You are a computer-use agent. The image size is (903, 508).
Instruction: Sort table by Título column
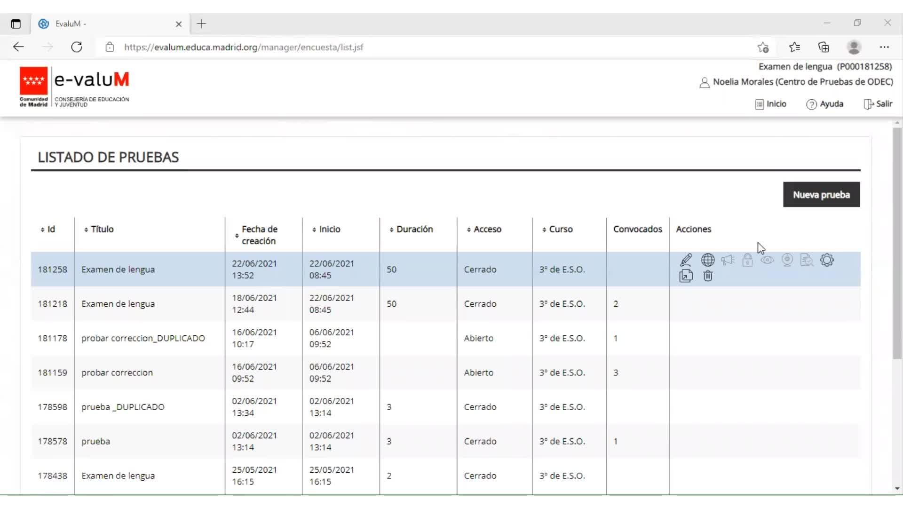click(99, 230)
